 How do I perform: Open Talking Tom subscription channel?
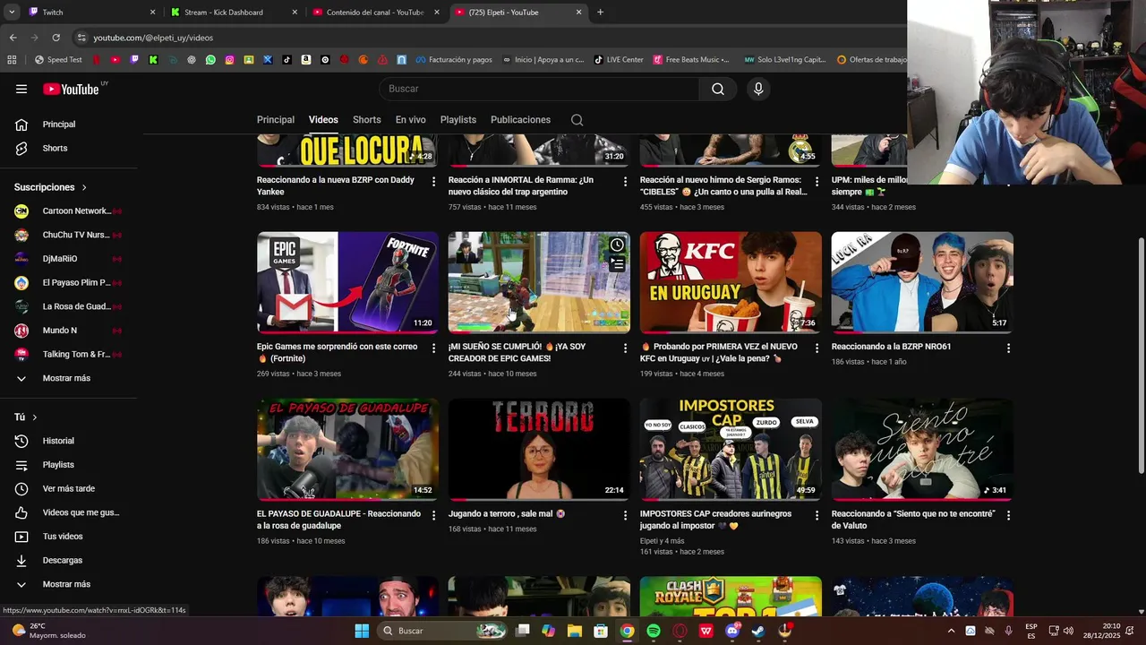tap(68, 355)
